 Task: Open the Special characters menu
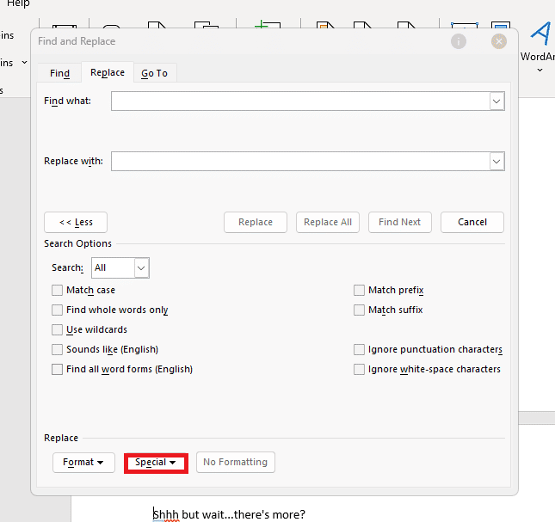156,463
